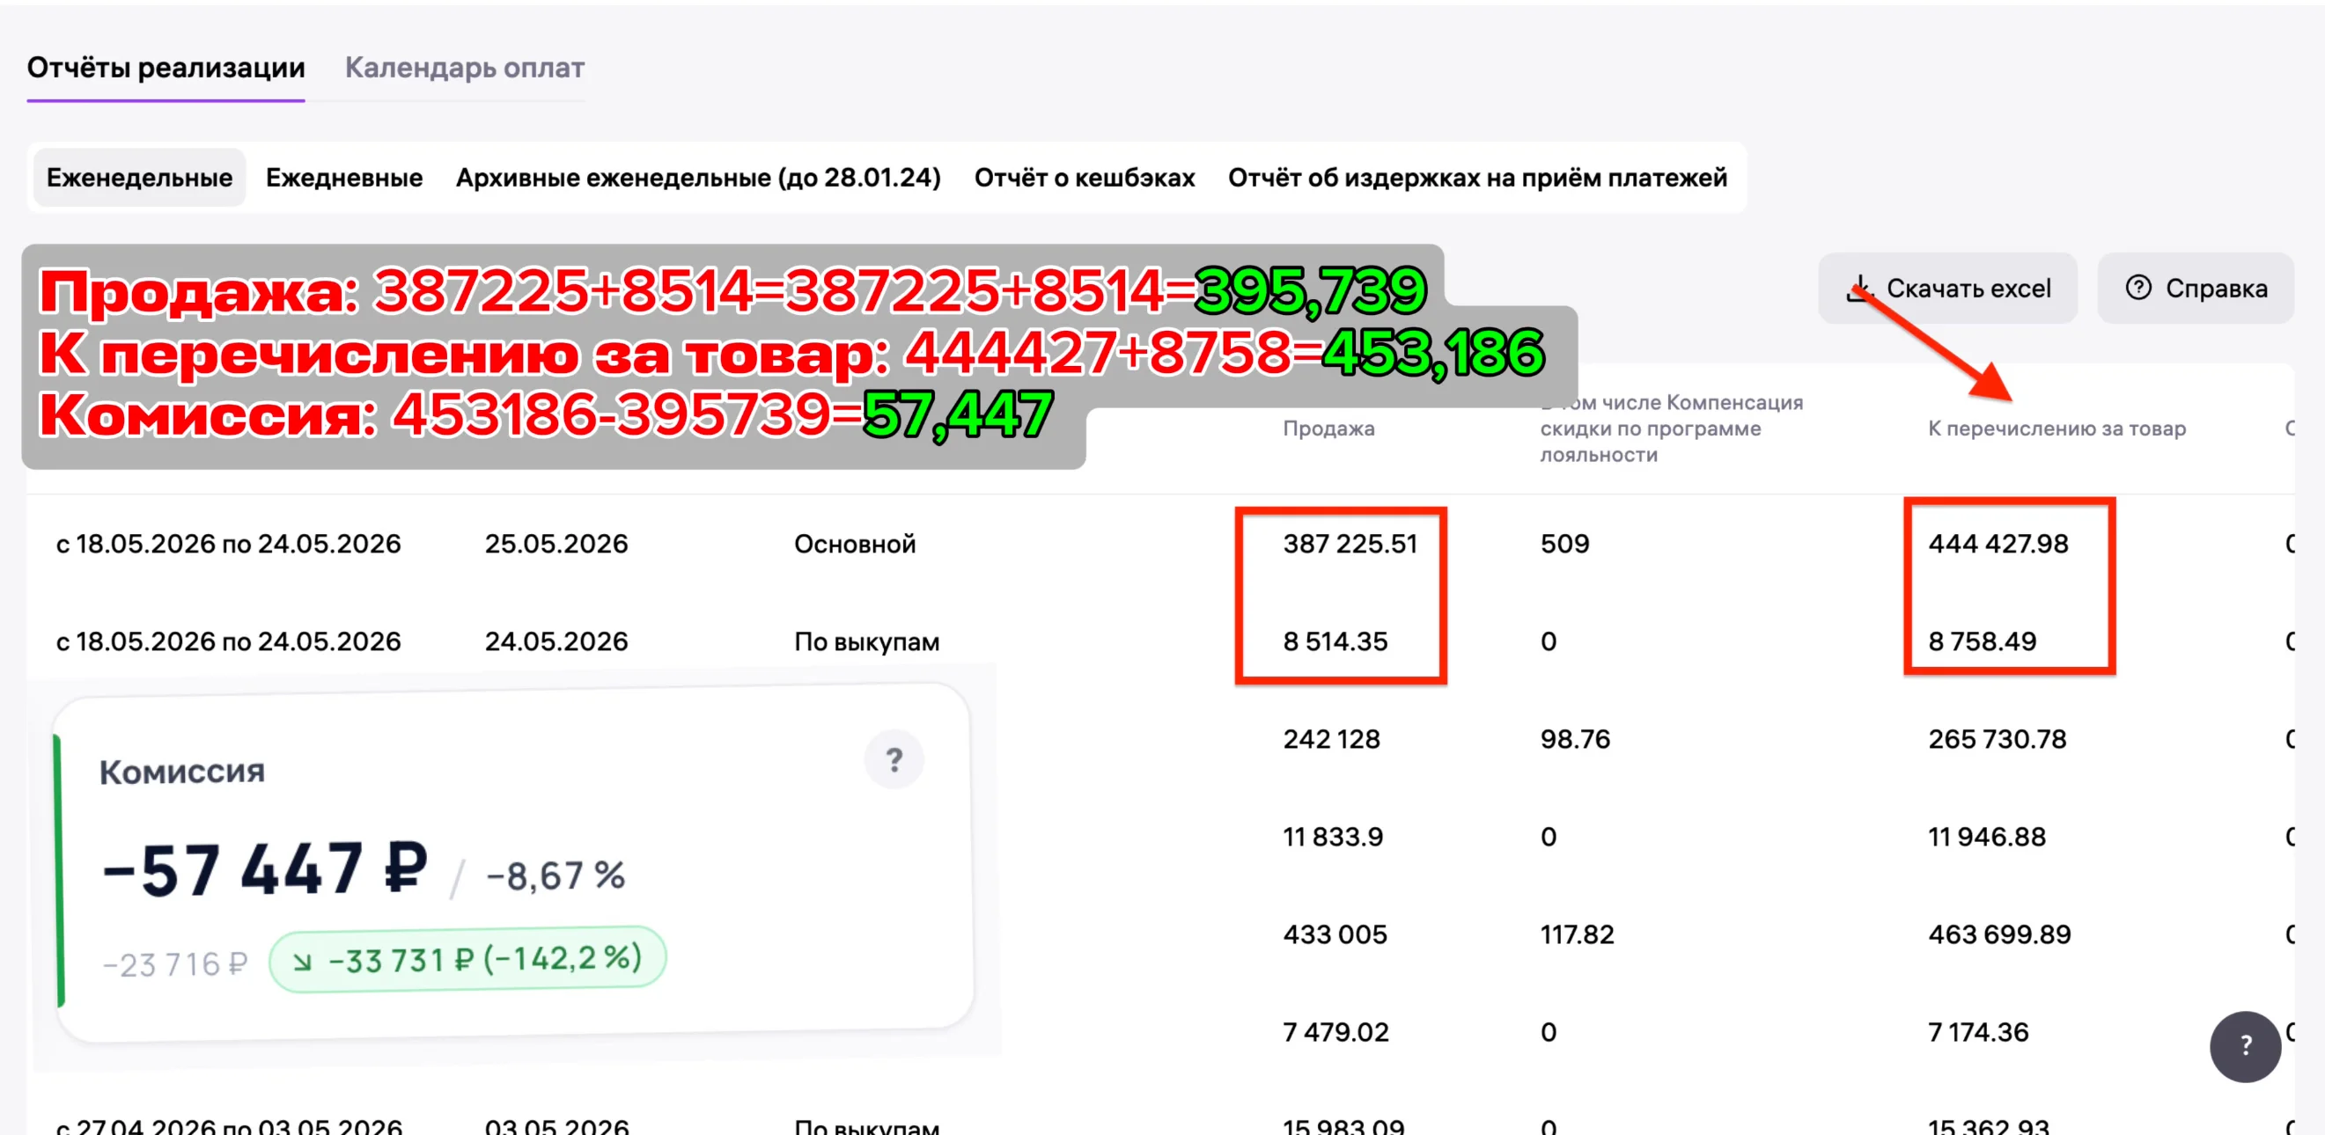Open Архивные еженедельные (до 28.01.24) tab
Screen dimensions: 2325x1135
[x=699, y=177]
